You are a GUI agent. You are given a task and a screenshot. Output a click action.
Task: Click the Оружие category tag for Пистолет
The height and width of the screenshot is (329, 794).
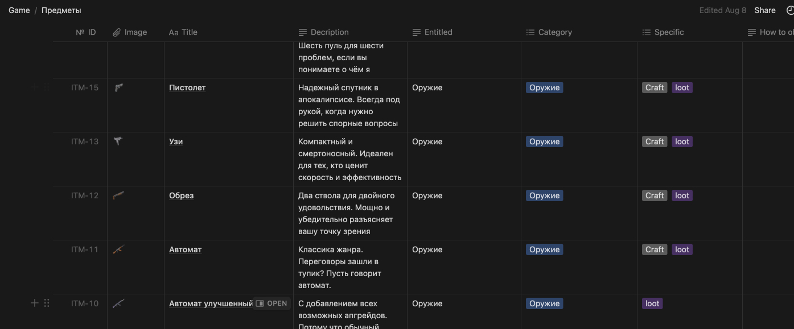coord(544,88)
